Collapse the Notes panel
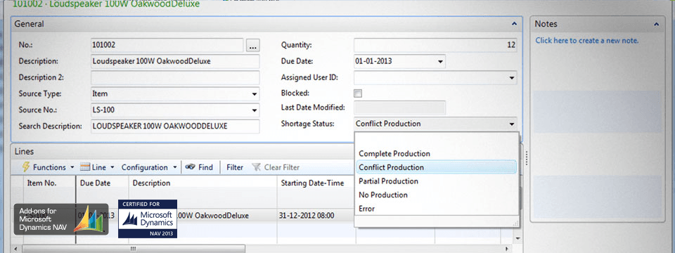 tap(656, 25)
